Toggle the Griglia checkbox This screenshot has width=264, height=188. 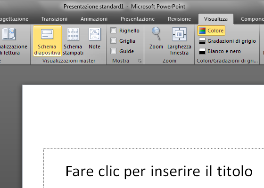point(113,40)
